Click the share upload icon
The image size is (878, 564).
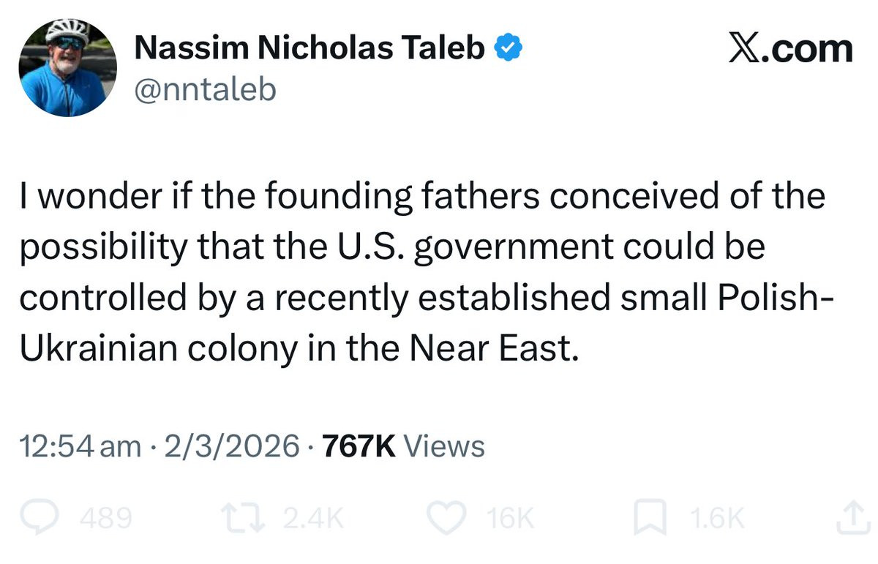848,518
